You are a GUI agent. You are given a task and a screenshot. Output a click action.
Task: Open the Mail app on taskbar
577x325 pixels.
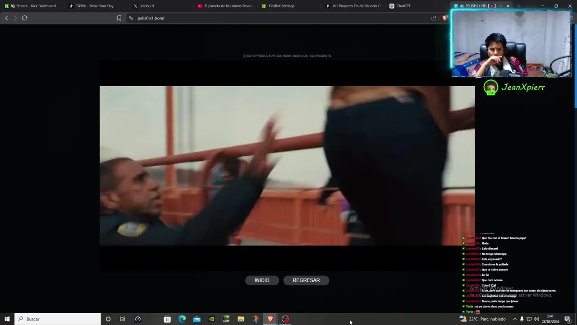197,319
